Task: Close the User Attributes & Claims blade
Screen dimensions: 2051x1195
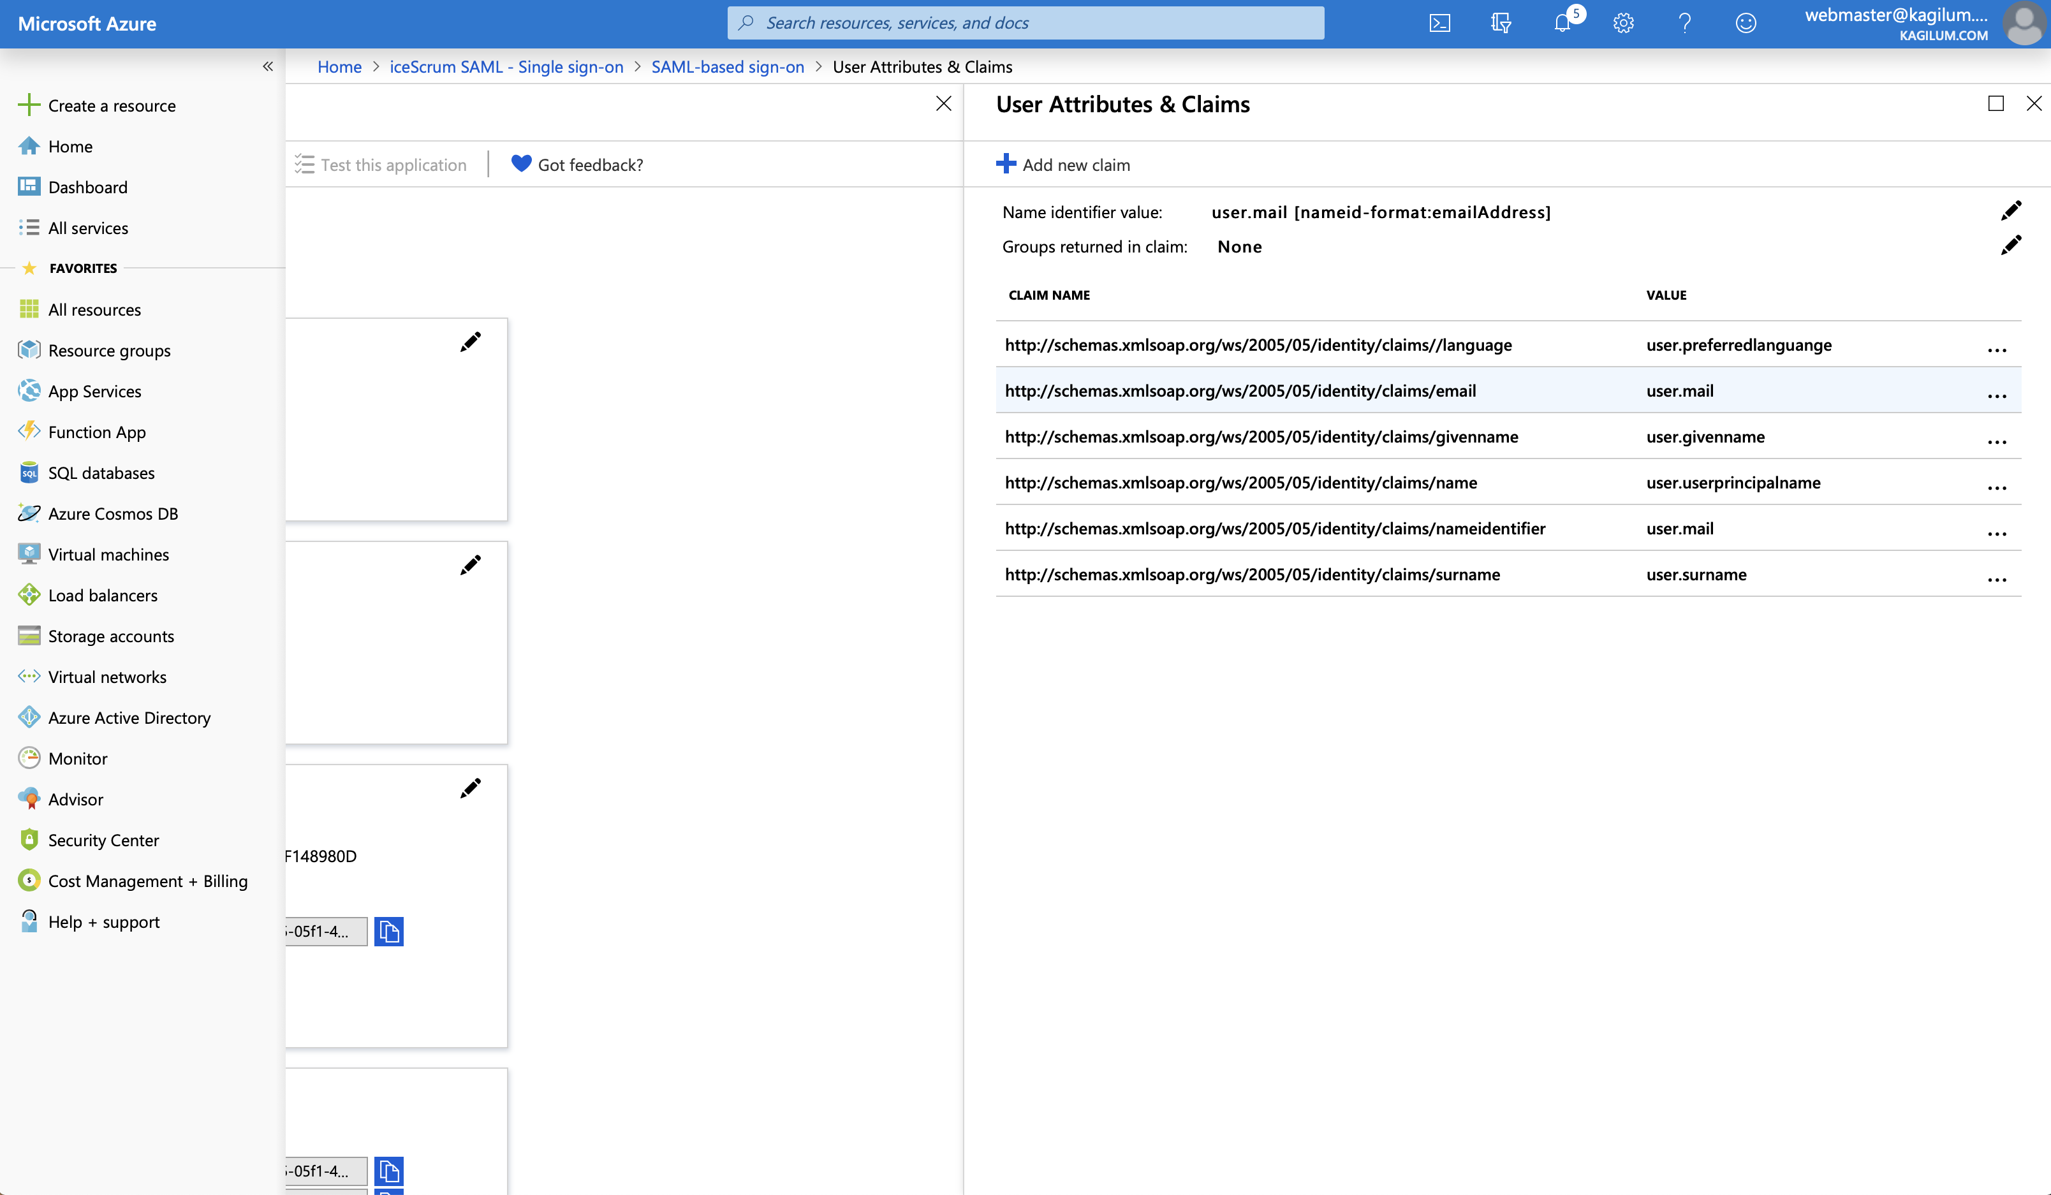Action: pyautogui.click(x=2033, y=103)
